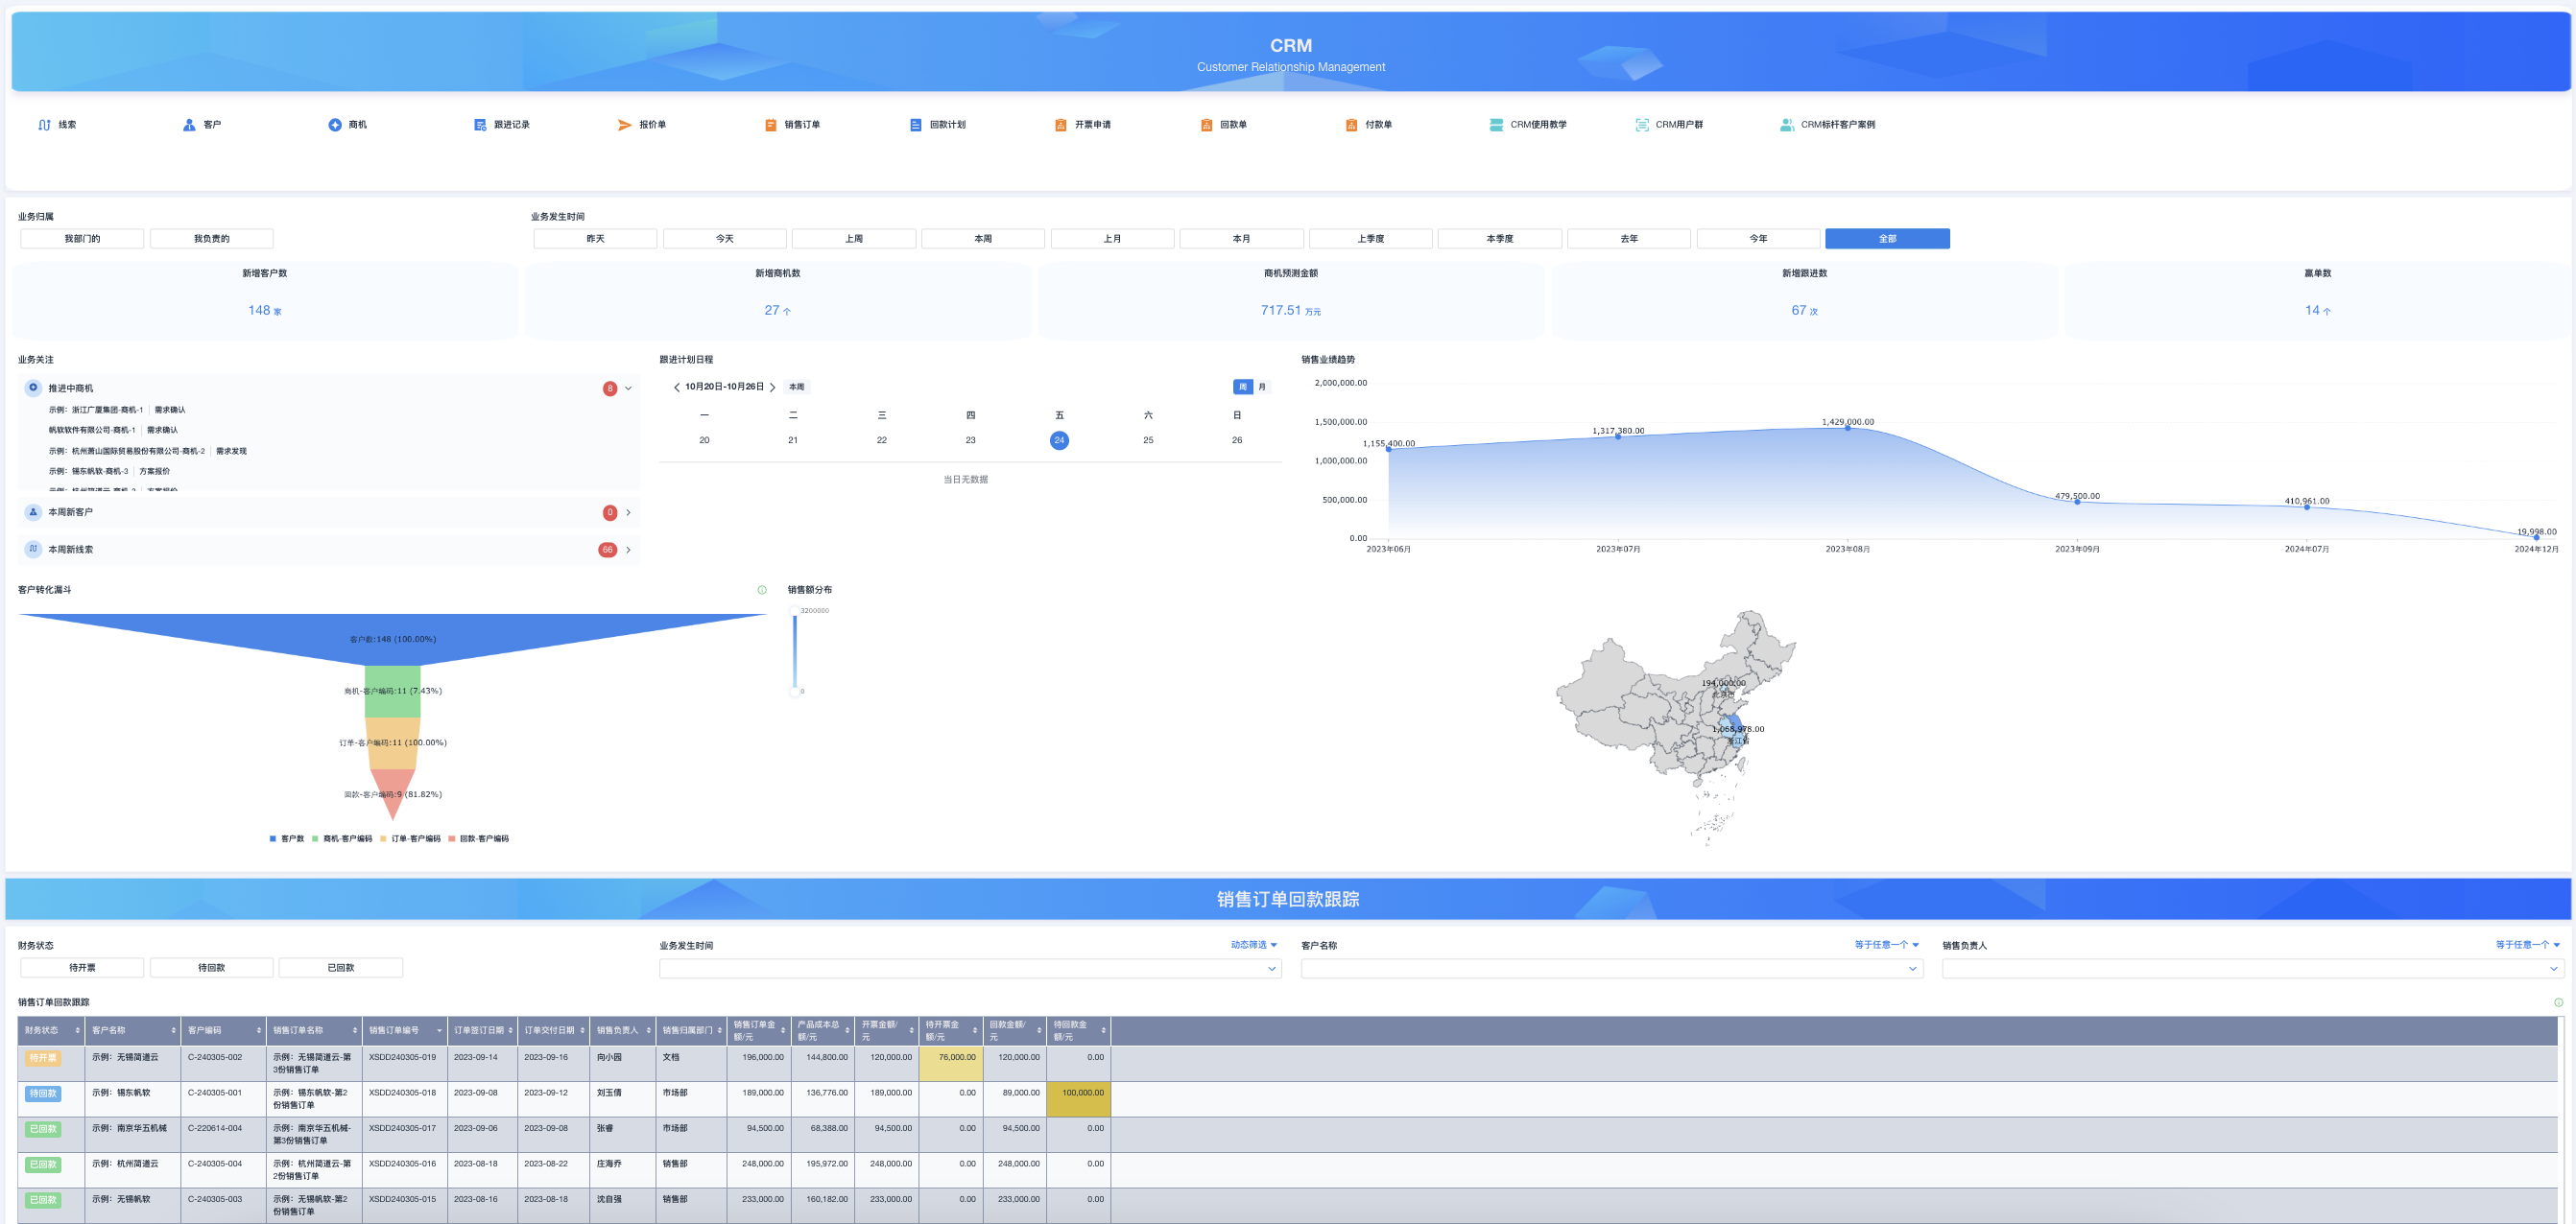This screenshot has width=2576, height=1224.
Task: Click the 全部 time range button
Action: 1886,238
